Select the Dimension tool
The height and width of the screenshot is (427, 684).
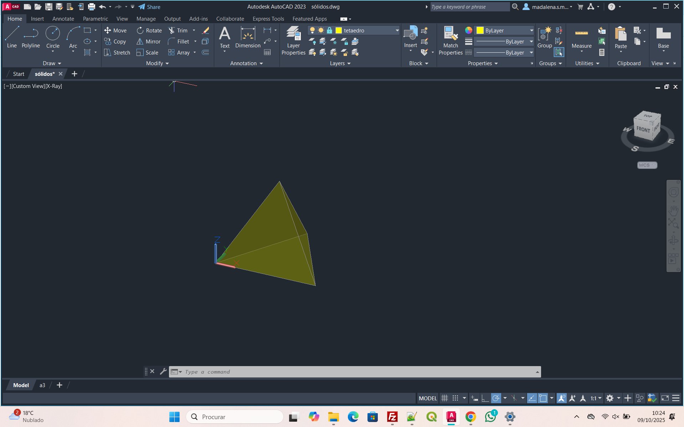coord(248,37)
